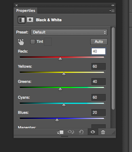Image resolution: width=132 pixels, height=152 pixels.
Task: Click the Greens label
Action: (x=24, y=81)
